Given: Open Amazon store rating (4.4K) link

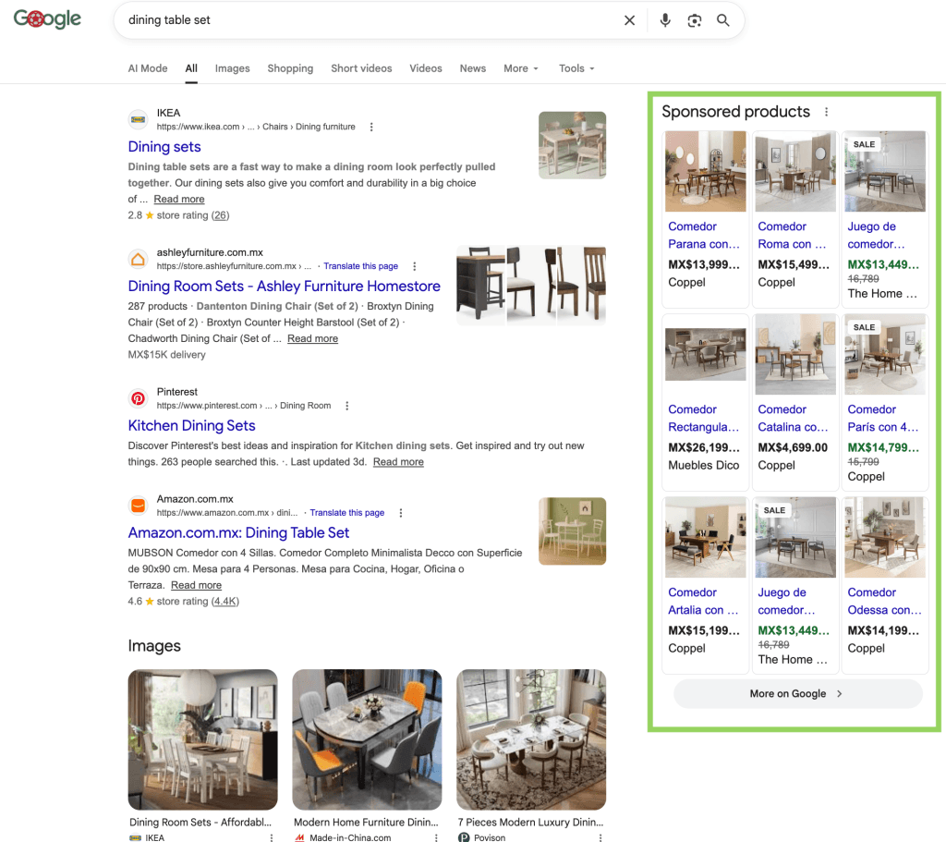Looking at the screenshot, I should tap(225, 601).
